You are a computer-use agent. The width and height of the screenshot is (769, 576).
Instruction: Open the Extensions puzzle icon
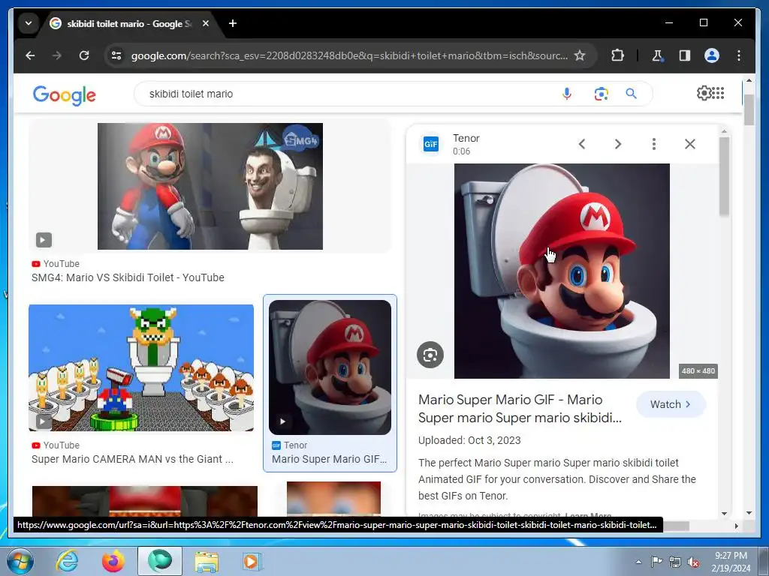[x=617, y=55]
